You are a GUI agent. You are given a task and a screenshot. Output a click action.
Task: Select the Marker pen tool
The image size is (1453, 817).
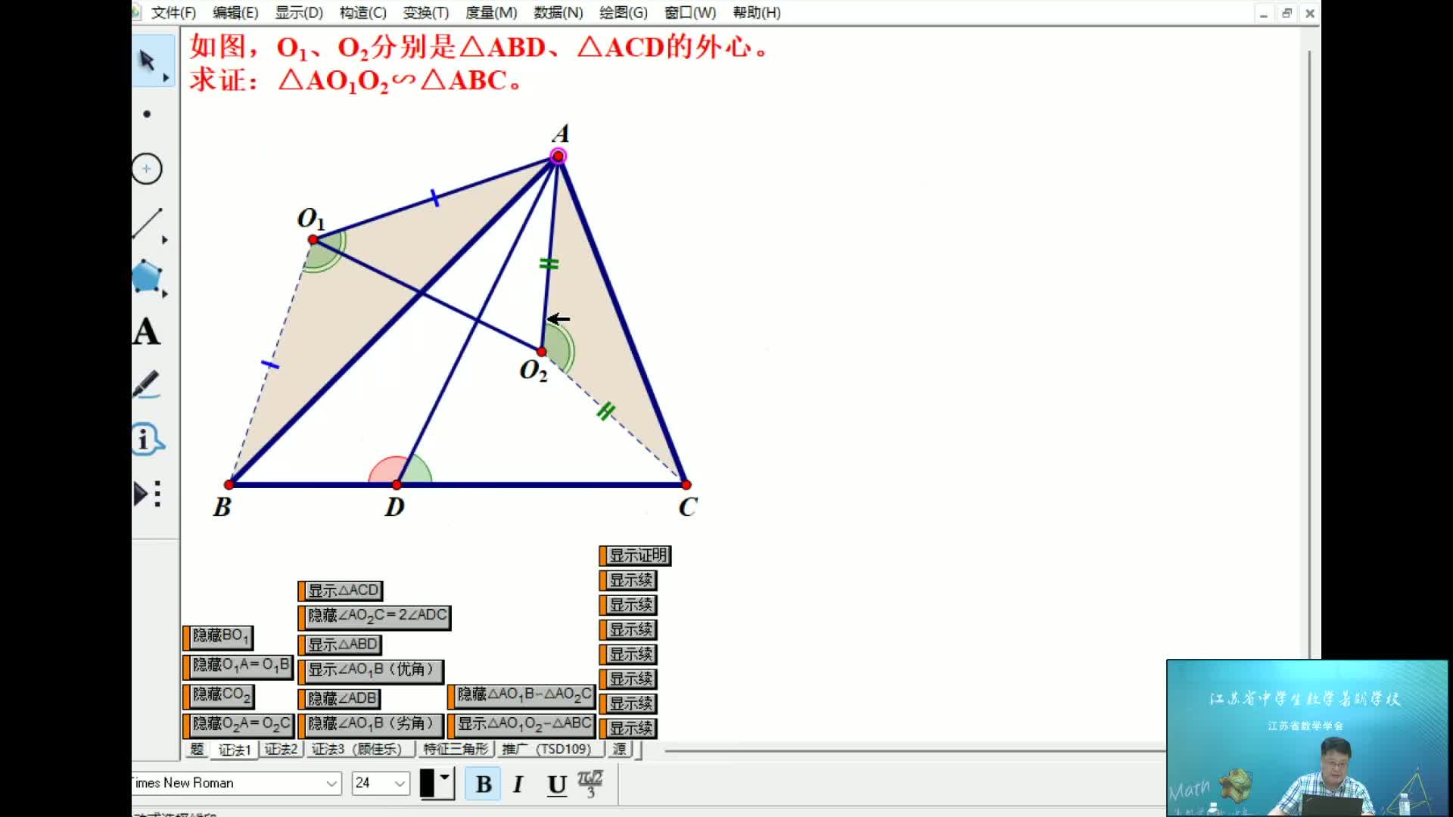pyautogui.click(x=147, y=385)
